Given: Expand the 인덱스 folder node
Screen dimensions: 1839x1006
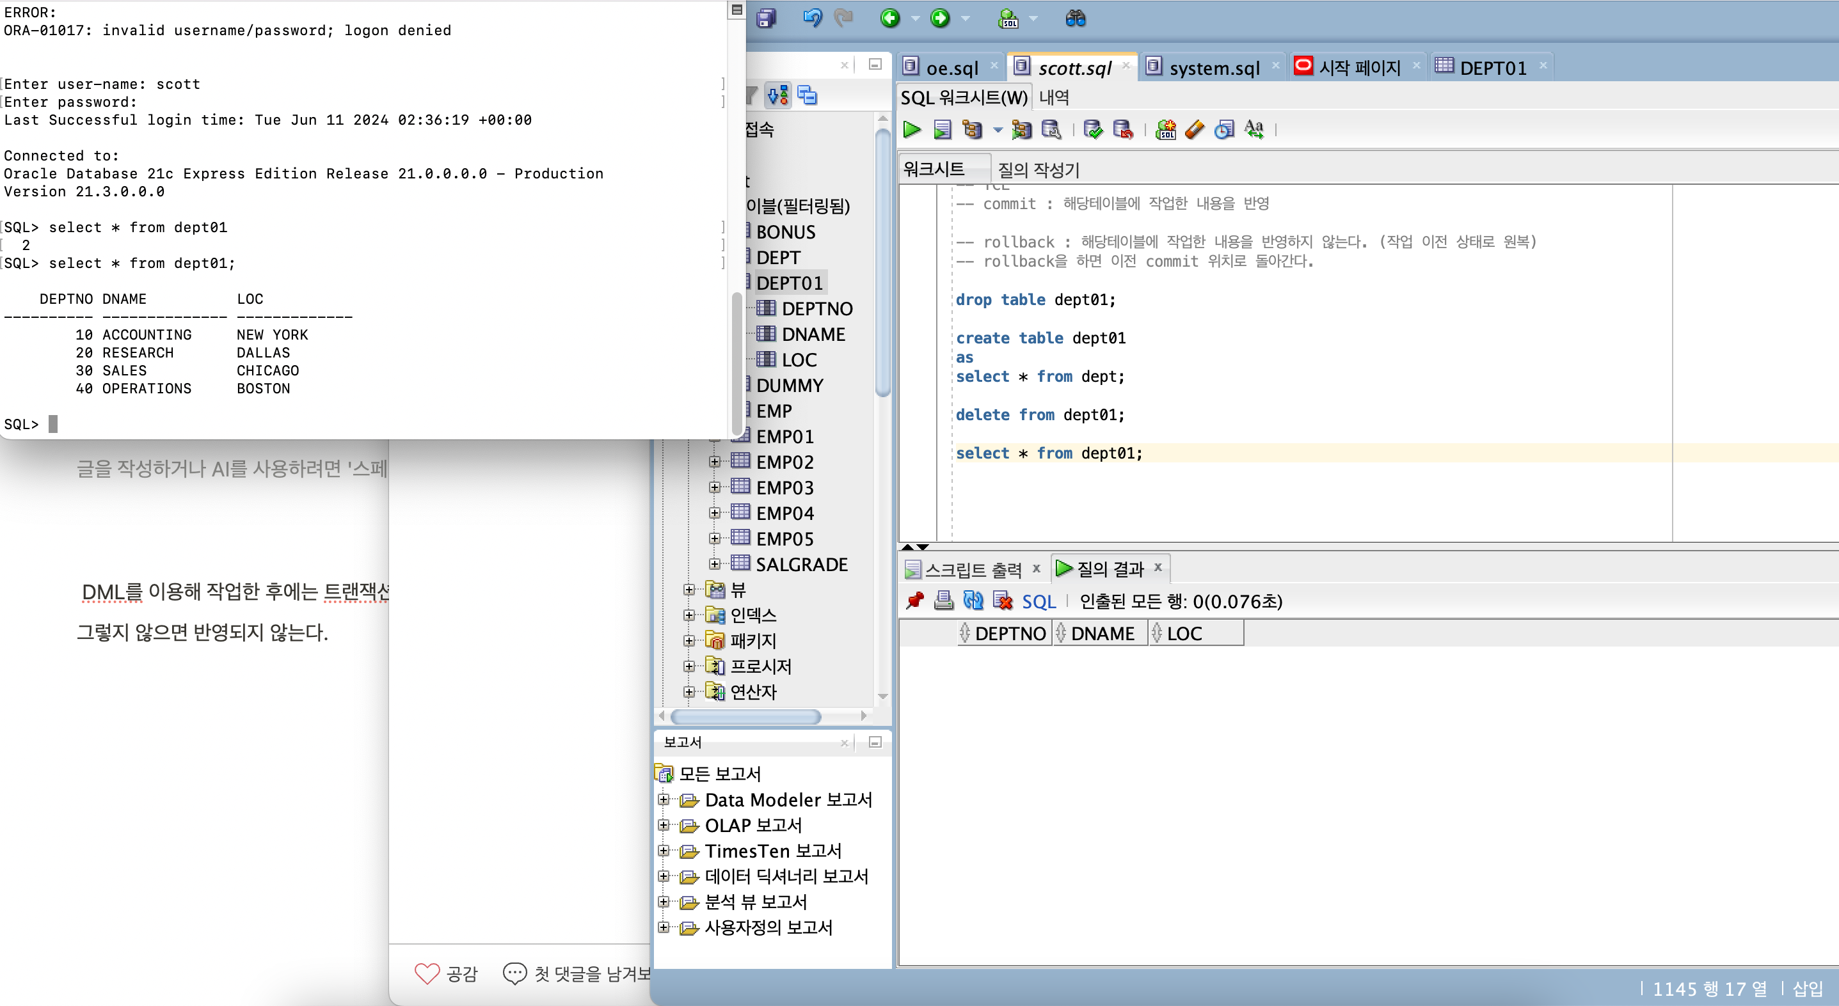Looking at the screenshot, I should [x=689, y=615].
